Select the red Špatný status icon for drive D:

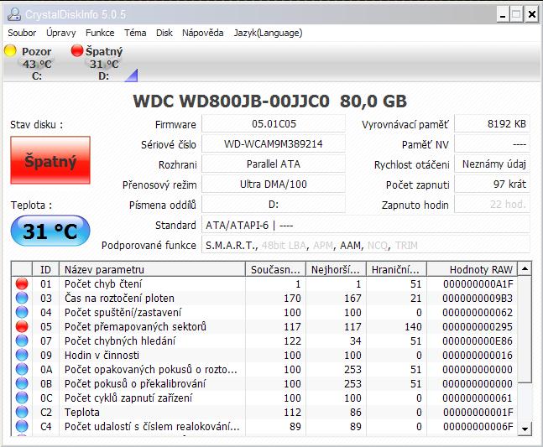tap(77, 50)
